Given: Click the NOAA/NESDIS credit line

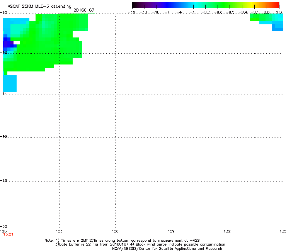Looking at the screenshot, I should click(167, 249).
